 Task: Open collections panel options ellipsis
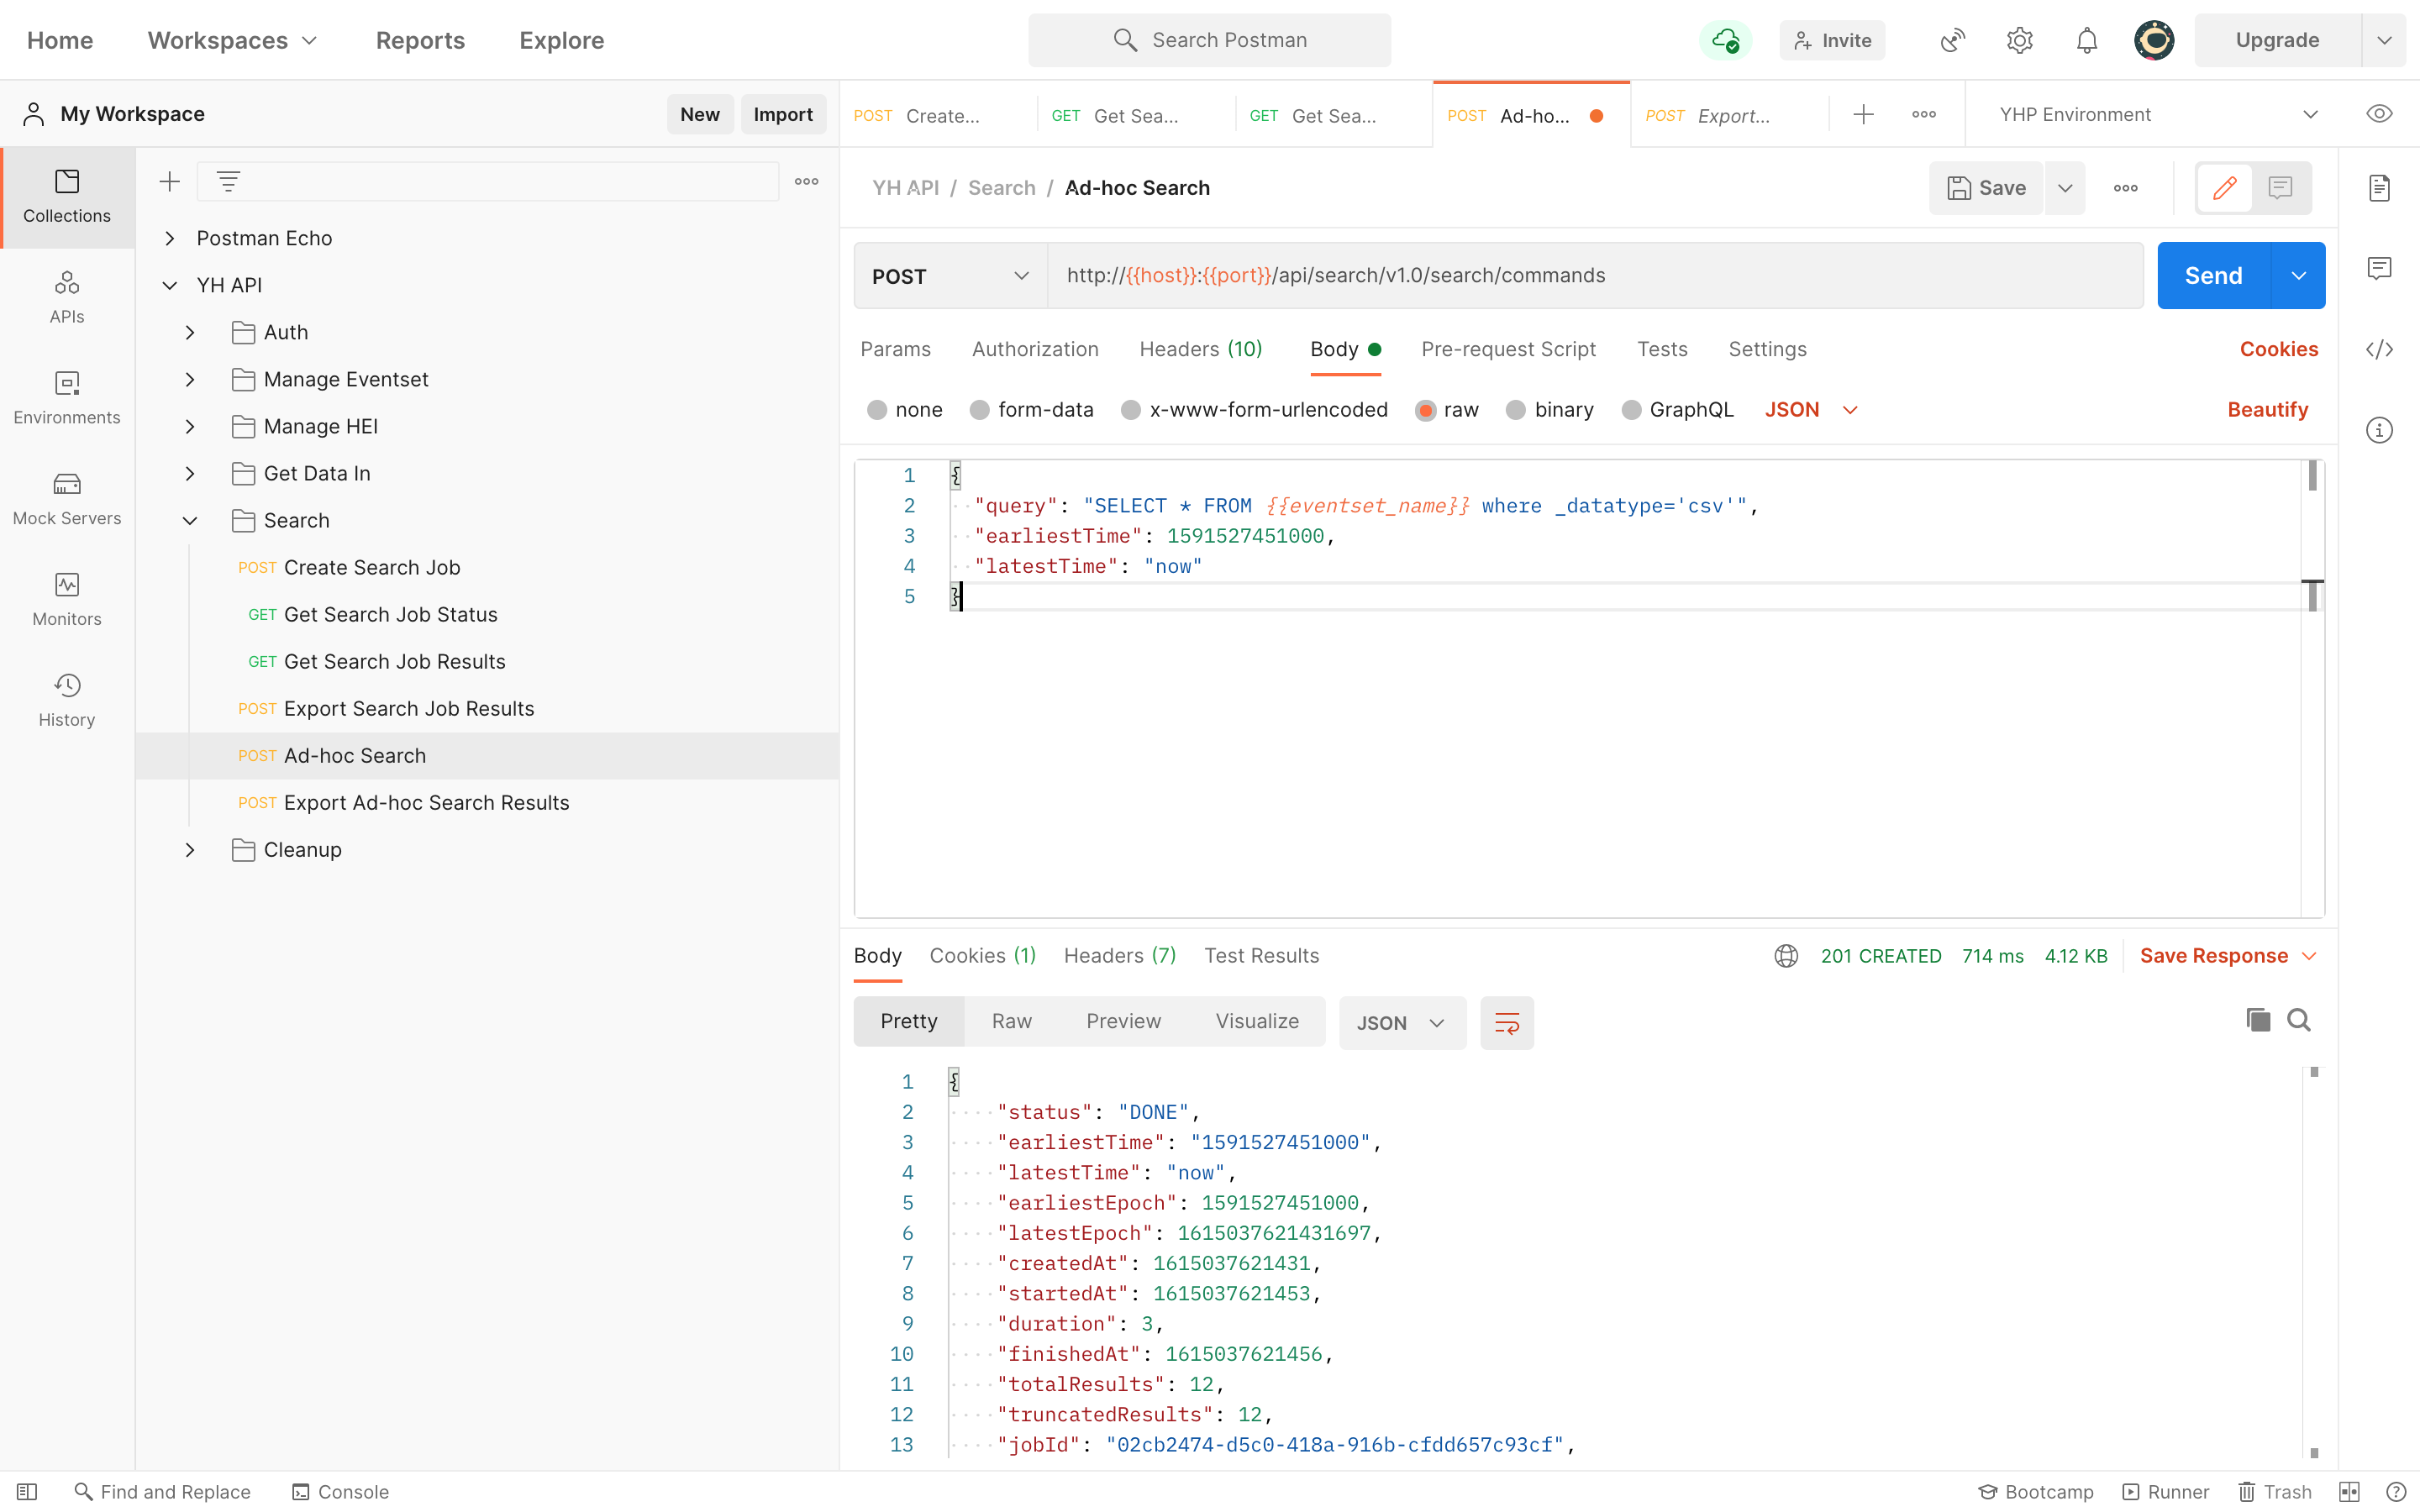click(x=806, y=181)
